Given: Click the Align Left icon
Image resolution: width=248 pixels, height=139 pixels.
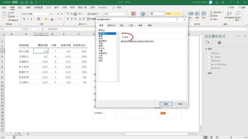Looking at the screenshot, I should click(x=68, y=19).
